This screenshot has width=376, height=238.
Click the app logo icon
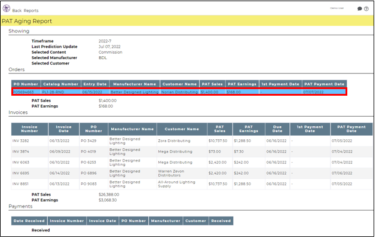pos(7,8)
